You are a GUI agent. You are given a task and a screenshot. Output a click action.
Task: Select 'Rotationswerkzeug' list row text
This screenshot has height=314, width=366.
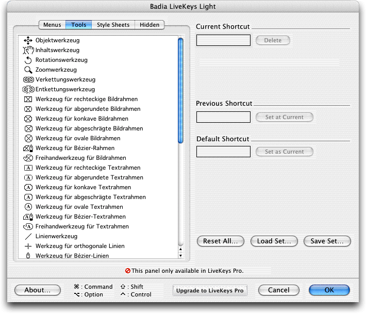coord(61,60)
